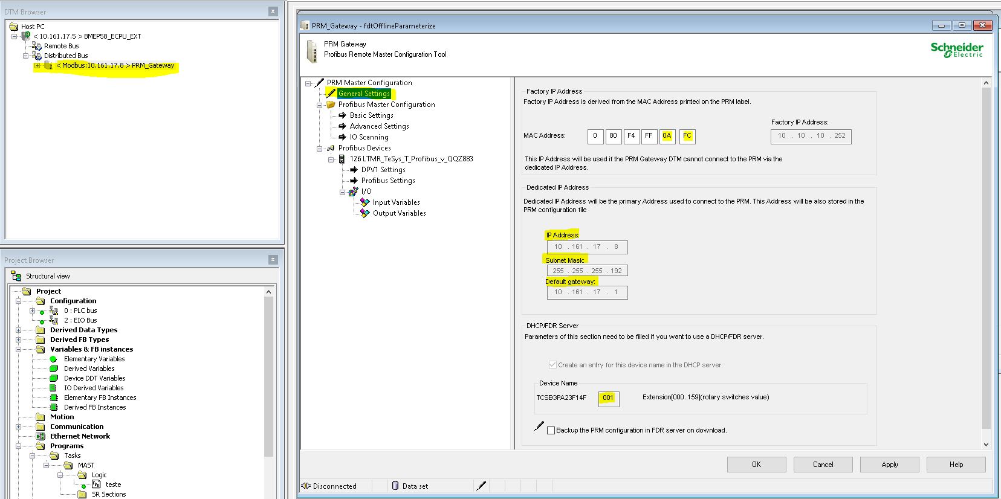Screen dimensions: 1001x499
Task: Collapse the Configuration folder
Action: [18, 301]
